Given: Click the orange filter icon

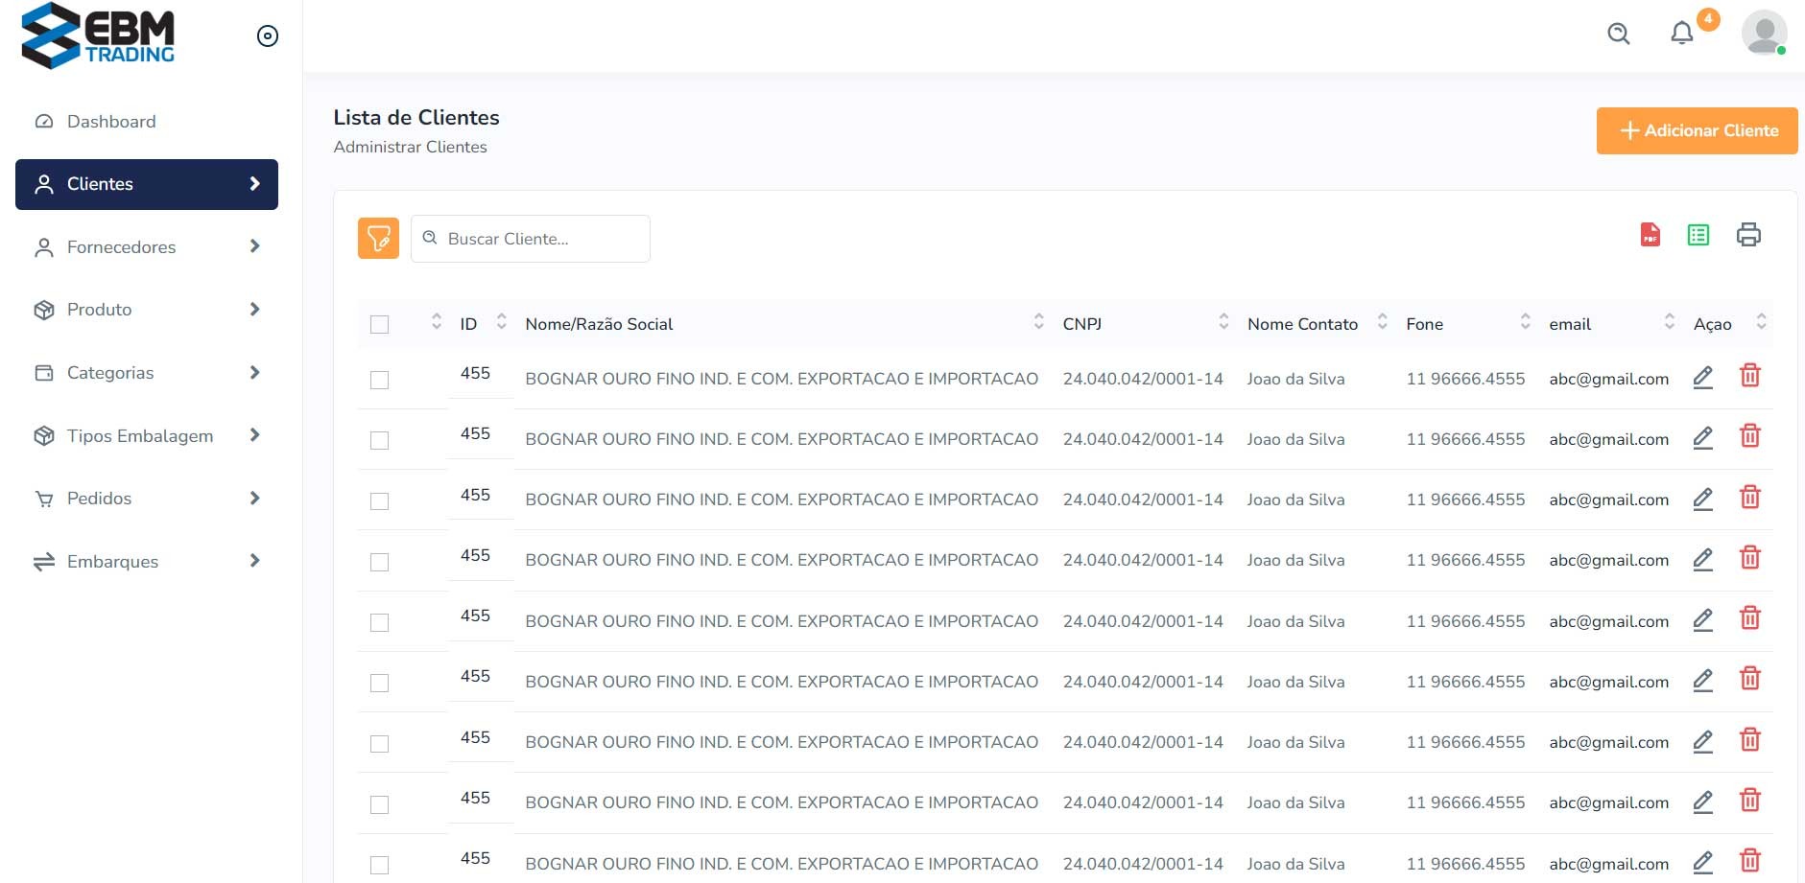Looking at the screenshot, I should [378, 238].
